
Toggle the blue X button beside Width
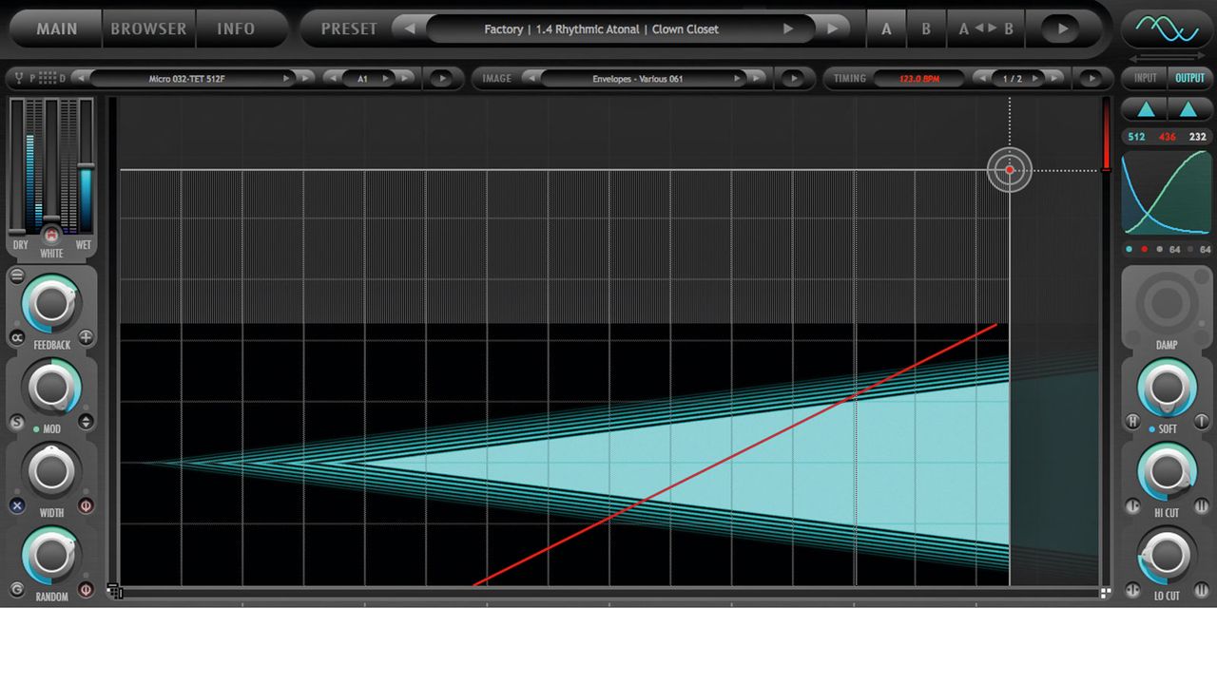coord(16,506)
